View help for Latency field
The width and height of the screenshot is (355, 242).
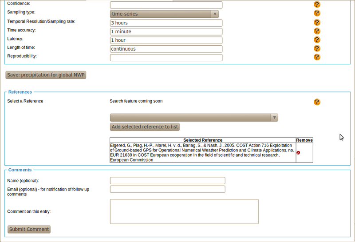(317, 40)
